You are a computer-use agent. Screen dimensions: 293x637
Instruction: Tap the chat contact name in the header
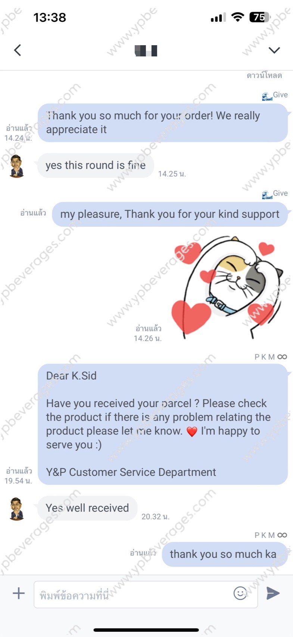pyautogui.click(x=146, y=50)
